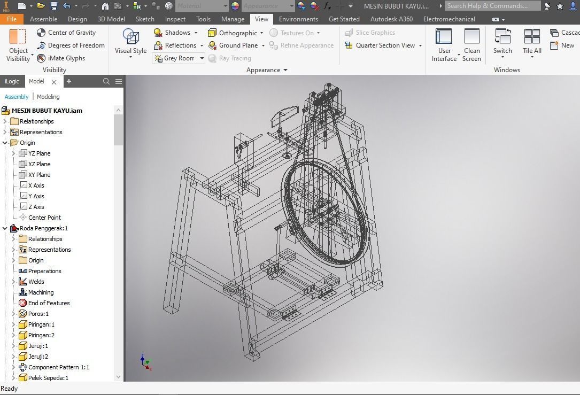Switch to the Design ribbon tab

click(78, 19)
